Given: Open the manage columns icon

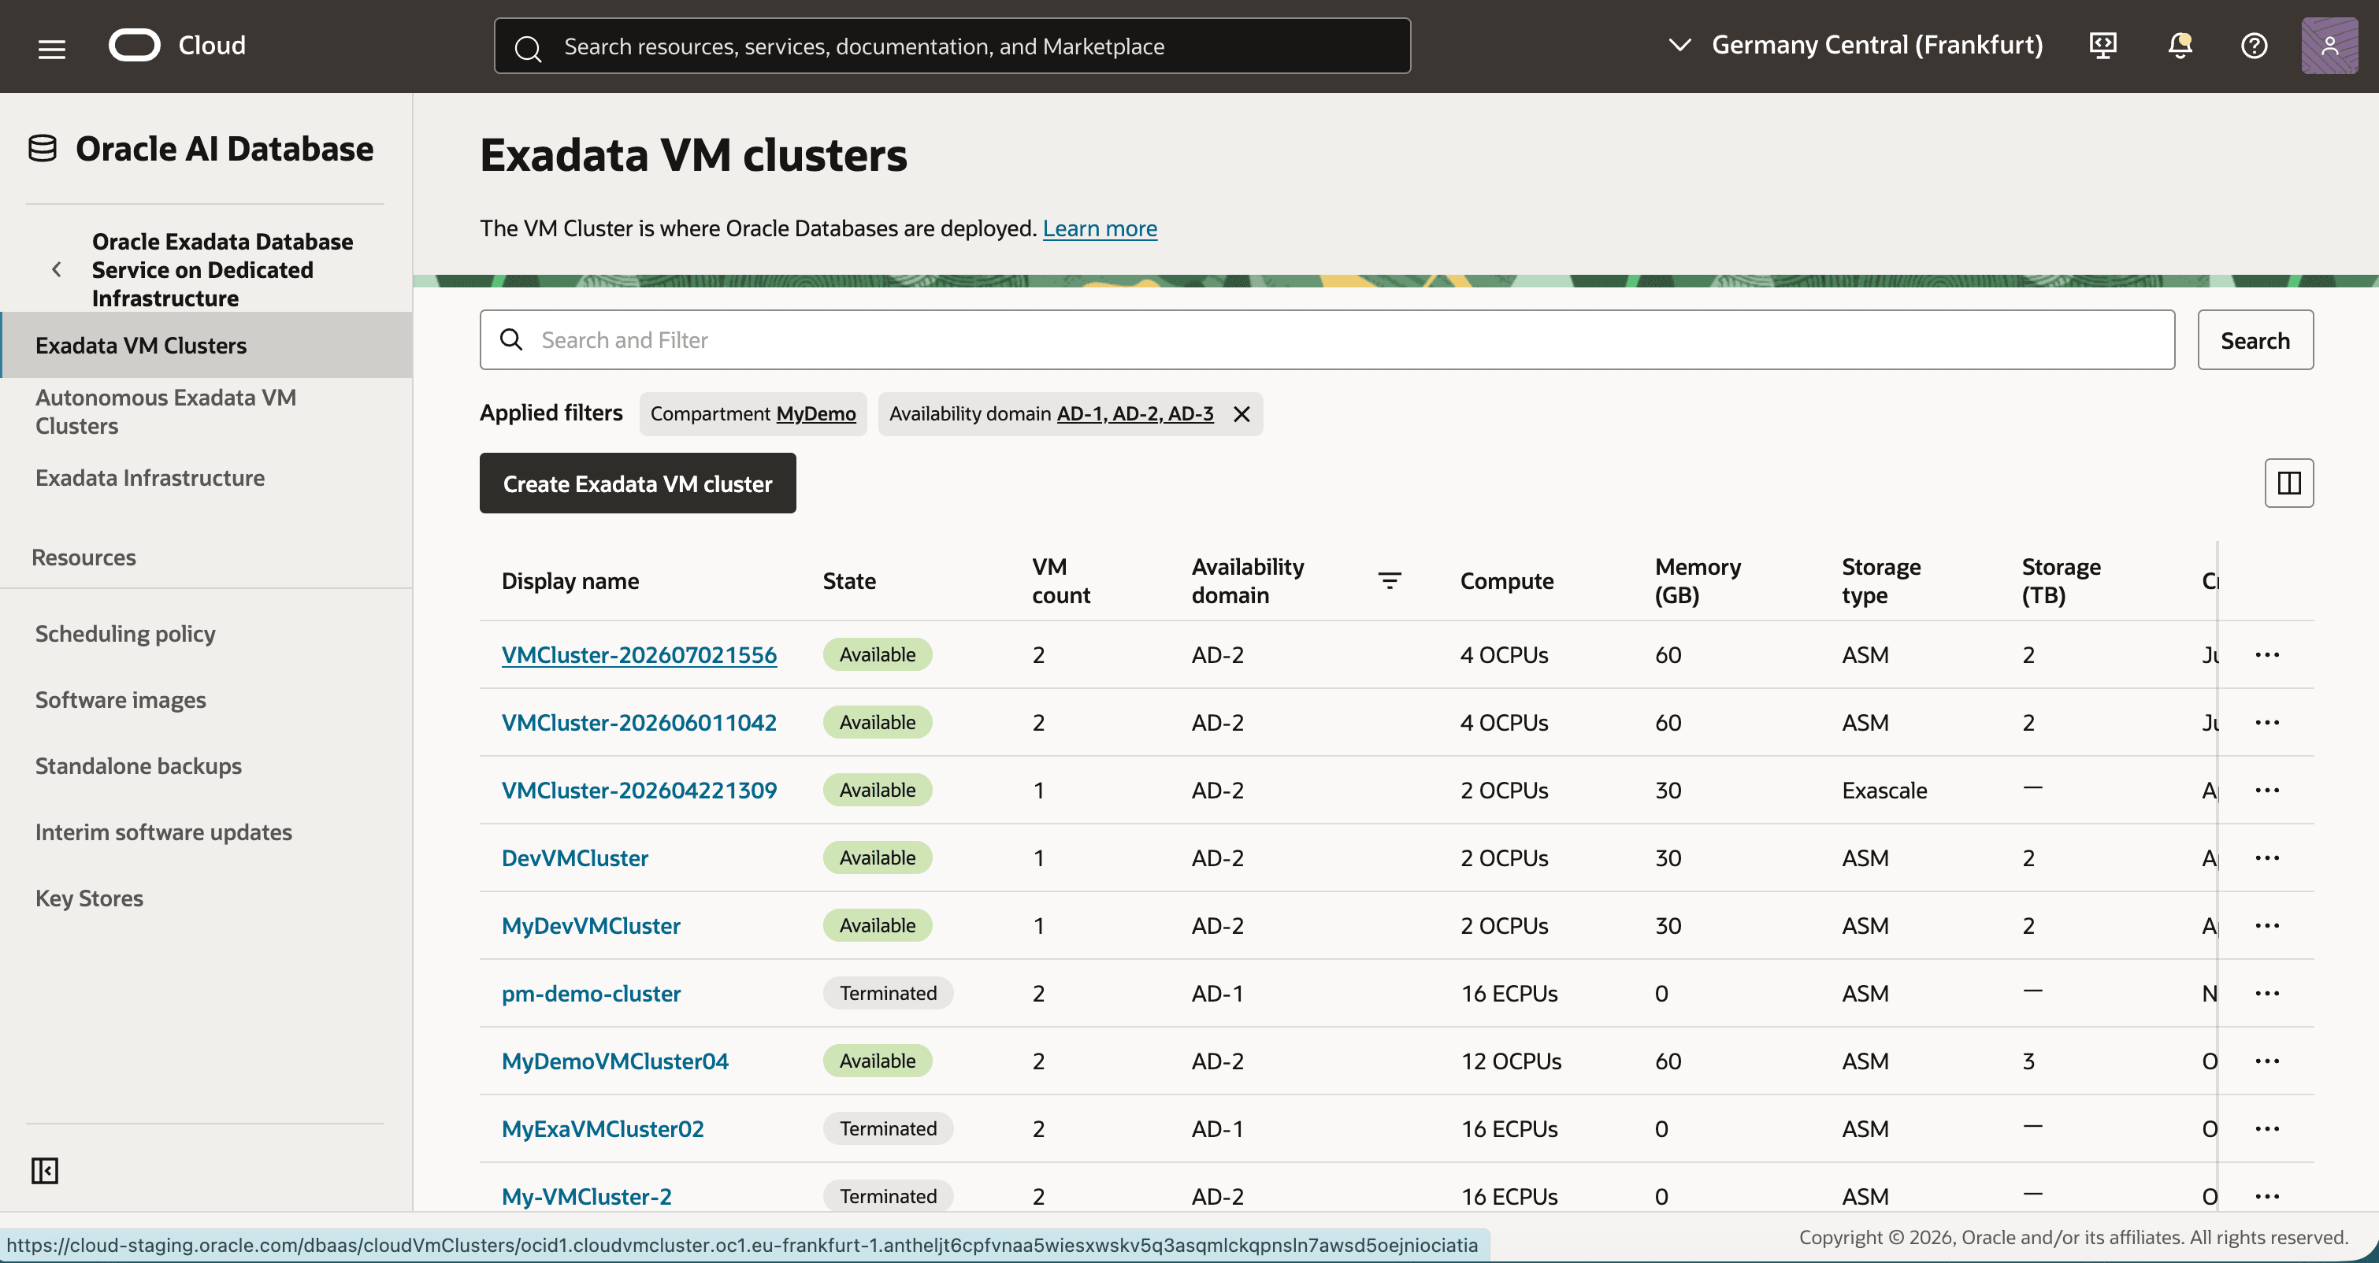Looking at the screenshot, I should (x=2288, y=483).
